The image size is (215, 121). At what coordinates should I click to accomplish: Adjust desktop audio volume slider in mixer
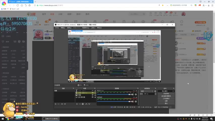click(x=114, y=102)
